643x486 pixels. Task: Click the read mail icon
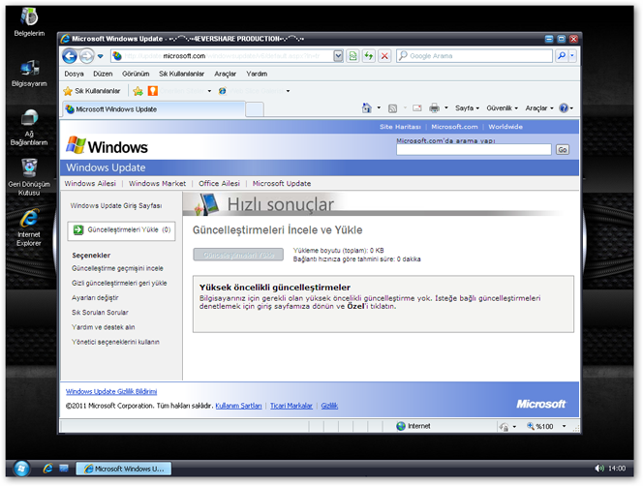tap(417, 108)
